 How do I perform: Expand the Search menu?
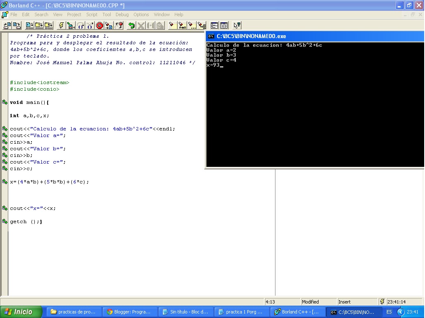click(x=41, y=14)
